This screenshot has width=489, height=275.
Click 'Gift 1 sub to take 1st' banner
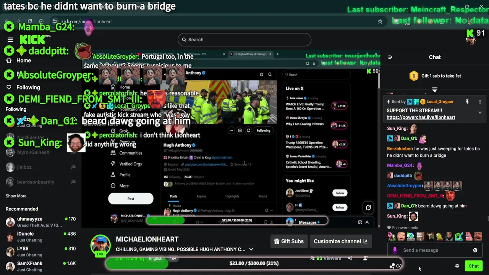(x=435, y=76)
